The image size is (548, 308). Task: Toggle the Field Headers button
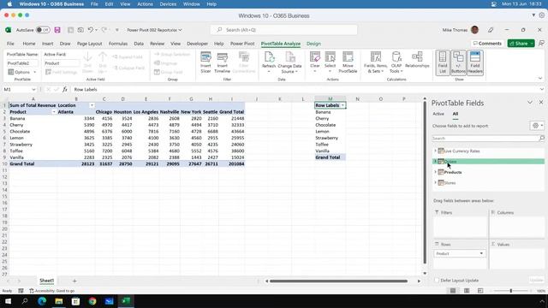pyautogui.click(x=475, y=62)
